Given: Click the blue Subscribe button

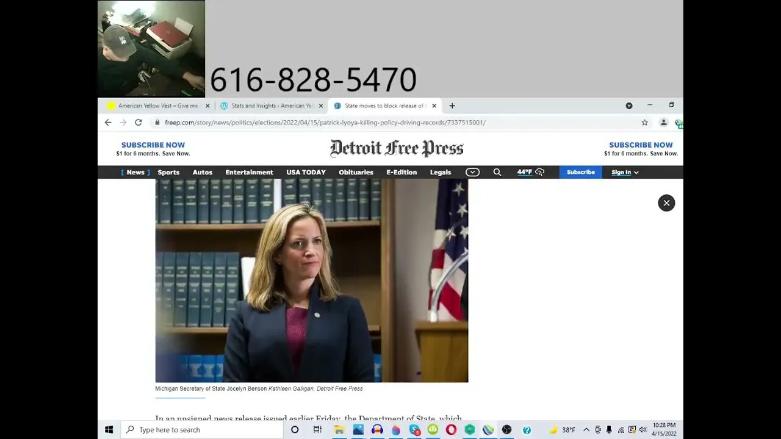Looking at the screenshot, I should (x=581, y=173).
